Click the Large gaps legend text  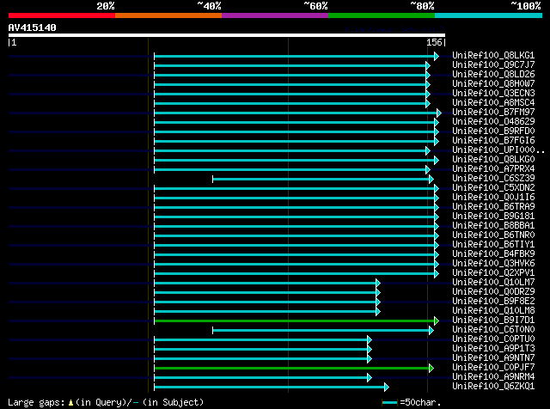pyautogui.click(x=106, y=402)
